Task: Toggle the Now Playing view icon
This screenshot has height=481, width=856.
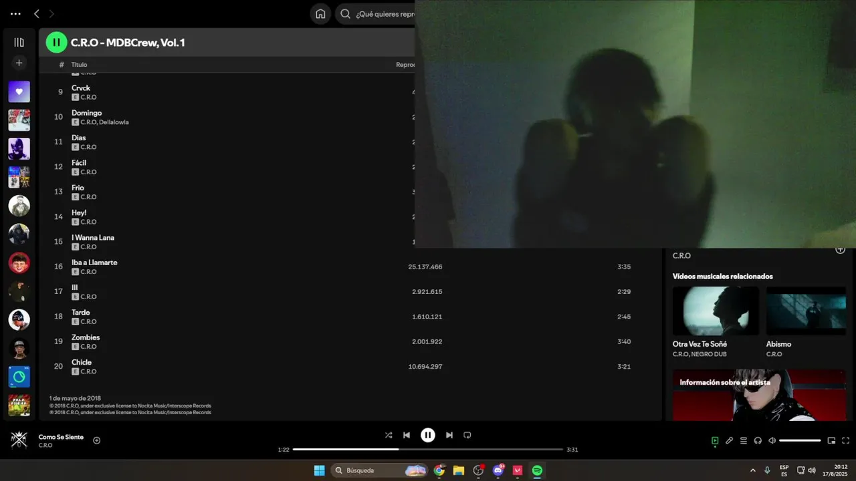Action: (x=715, y=440)
